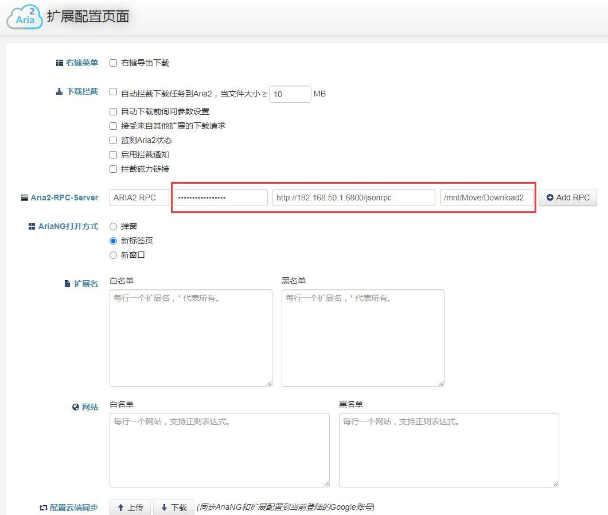Click the download interception arrow icon
This screenshot has height=515, width=608.
pyautogui.click(x=60, y=91)
